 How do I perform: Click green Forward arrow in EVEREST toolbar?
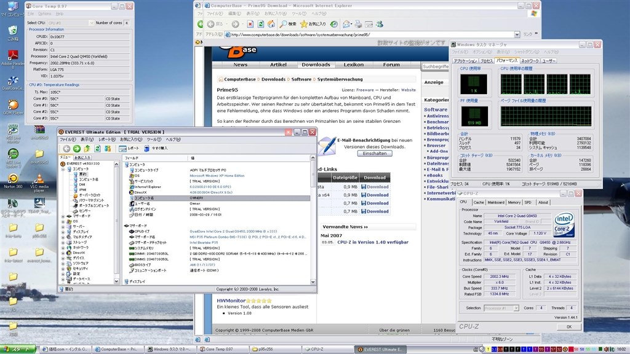point(77,149)
